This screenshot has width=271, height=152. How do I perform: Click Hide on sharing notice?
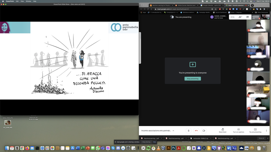click(154, 142)
